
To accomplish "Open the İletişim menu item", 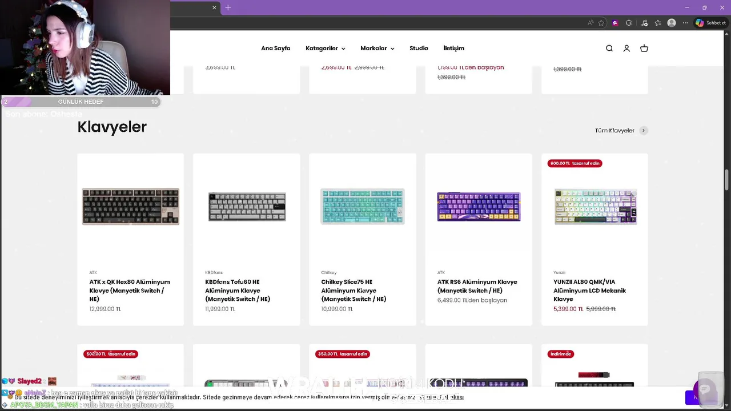I will coord(454,49).
